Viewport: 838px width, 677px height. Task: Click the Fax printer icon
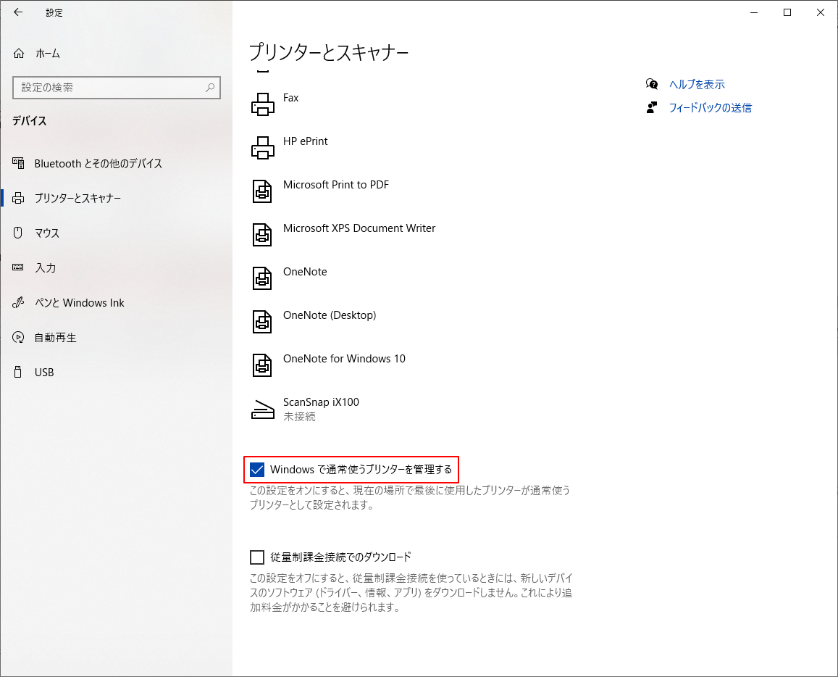[262, 104]
